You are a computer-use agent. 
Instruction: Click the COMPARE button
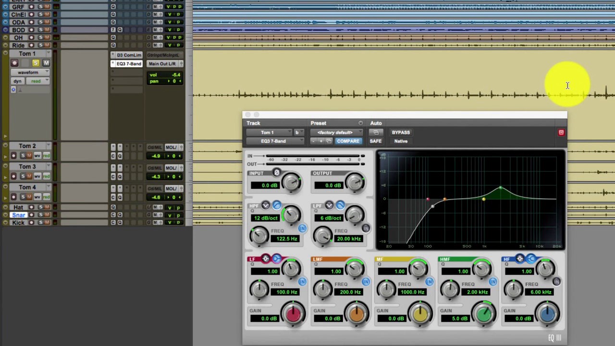point(348,141)
